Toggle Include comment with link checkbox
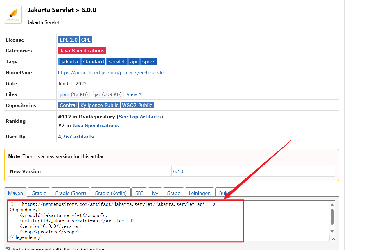 coord(8,249)
